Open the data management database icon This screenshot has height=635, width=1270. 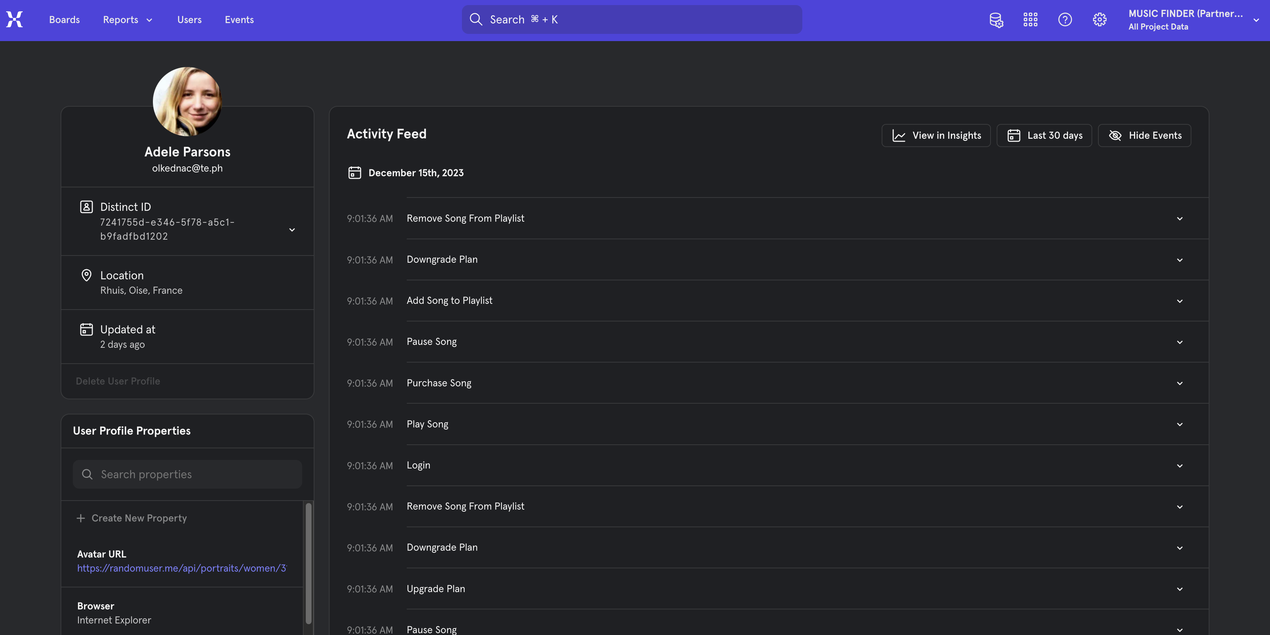click(x=996, y=20)
